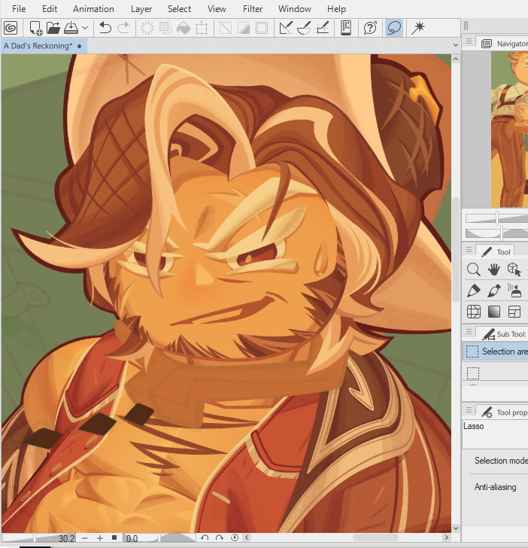Screen dimensions: 528x548
Task: Open Clip Studio support question icon
Action: click(370, 28)
